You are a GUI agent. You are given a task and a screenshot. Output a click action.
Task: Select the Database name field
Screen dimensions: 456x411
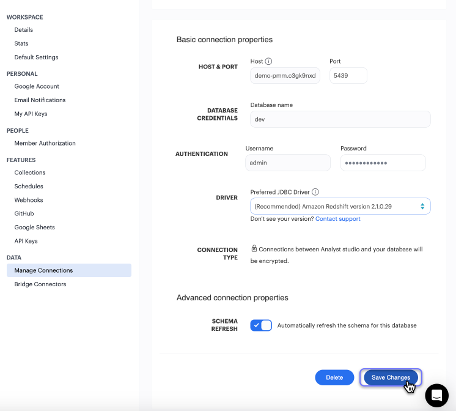tap(340, 119)
